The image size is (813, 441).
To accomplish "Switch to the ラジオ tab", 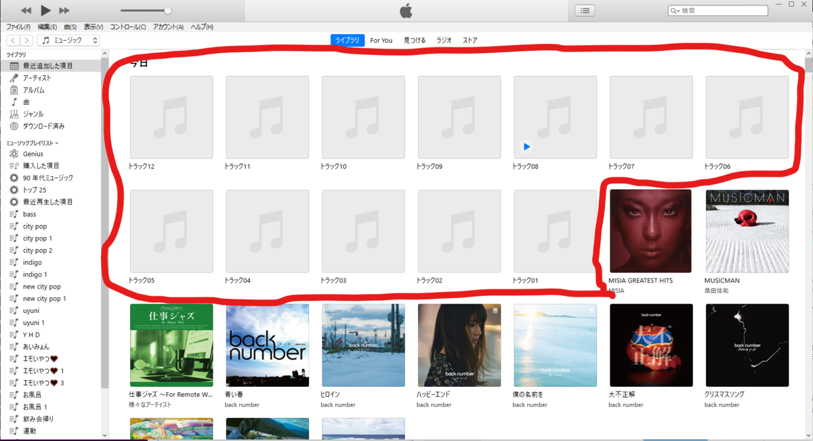I will click(x=444, y=41).
